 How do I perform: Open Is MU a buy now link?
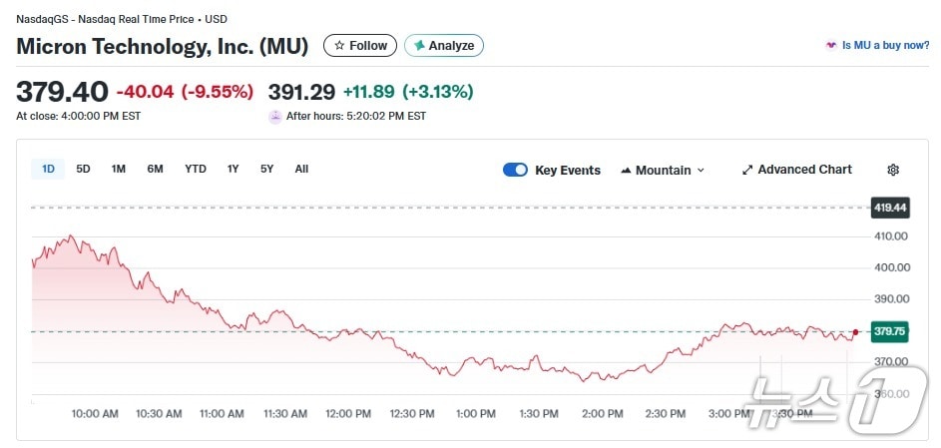(x=885, y=46)
